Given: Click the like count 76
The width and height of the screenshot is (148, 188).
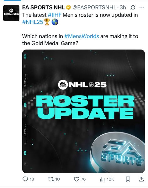Looking at the screenshot, I should (x=83, y=179).
